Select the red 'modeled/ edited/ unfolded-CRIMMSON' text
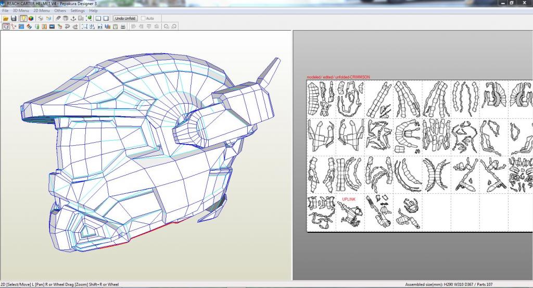This screenshot has width=533, height=288. [x=338, y=77]
